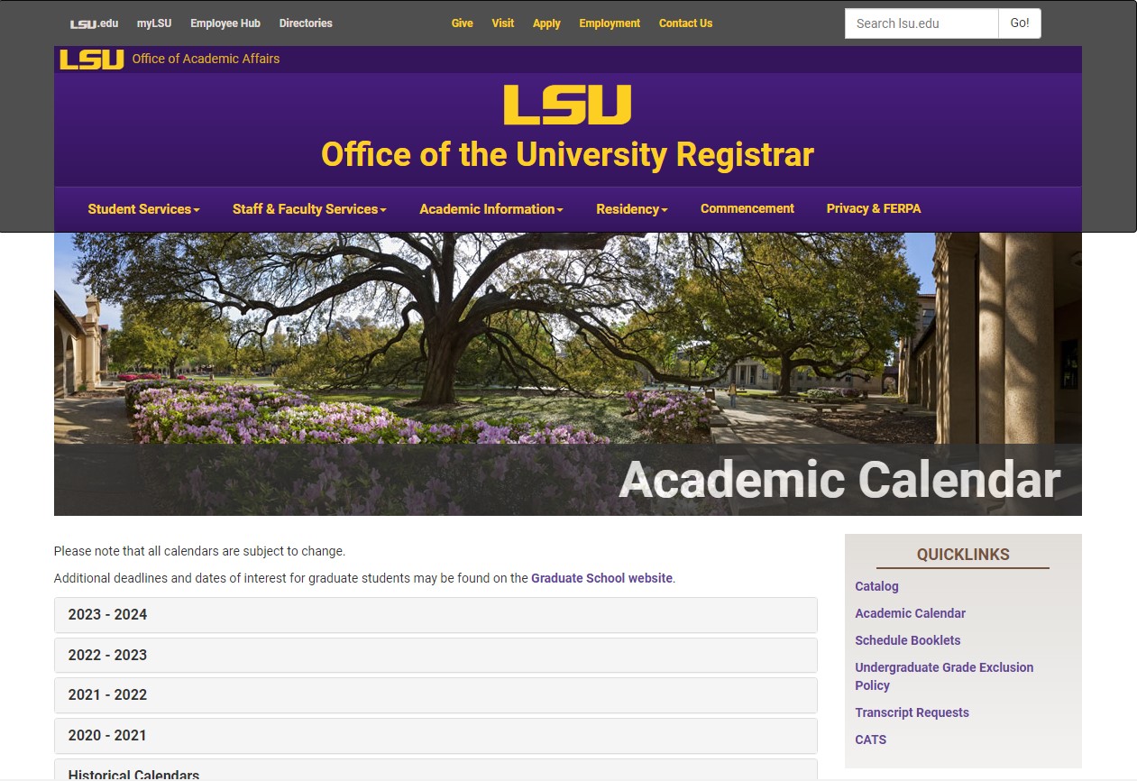This screenshot has height=781, width=1137.
Task: Open the Office of Academic Affairs link
Action: (206, 59)
